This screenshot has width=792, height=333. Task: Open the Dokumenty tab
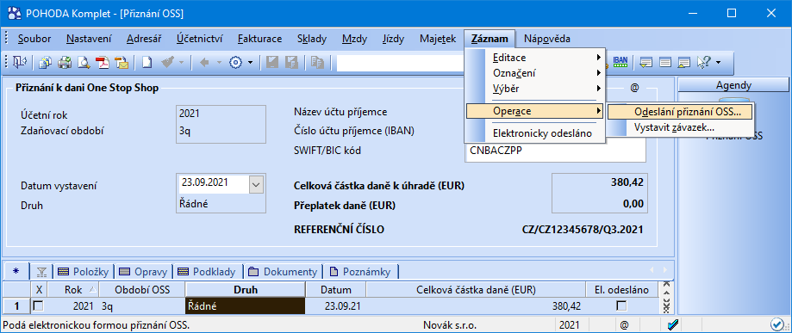coord(284,272)
